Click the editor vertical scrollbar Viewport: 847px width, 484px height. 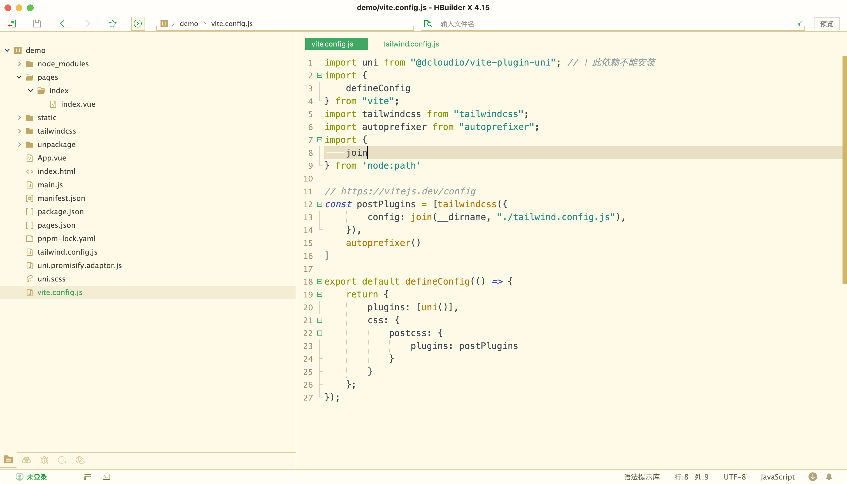(x=844, y=169)
